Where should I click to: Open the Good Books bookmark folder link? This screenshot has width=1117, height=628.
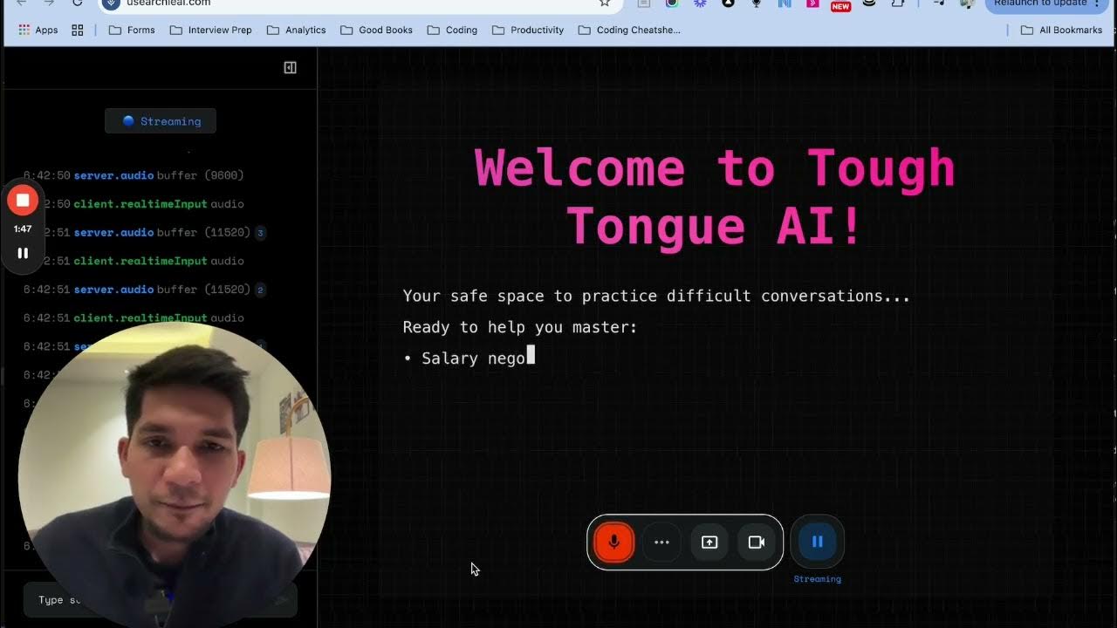pos(376,29)
